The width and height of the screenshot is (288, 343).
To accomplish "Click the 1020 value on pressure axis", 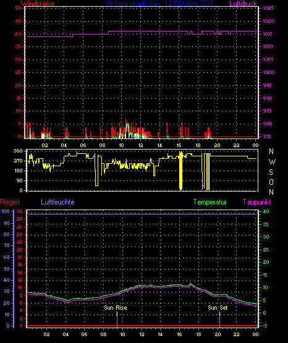I will 268,21.
